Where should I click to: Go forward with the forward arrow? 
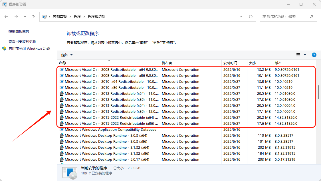16,17
